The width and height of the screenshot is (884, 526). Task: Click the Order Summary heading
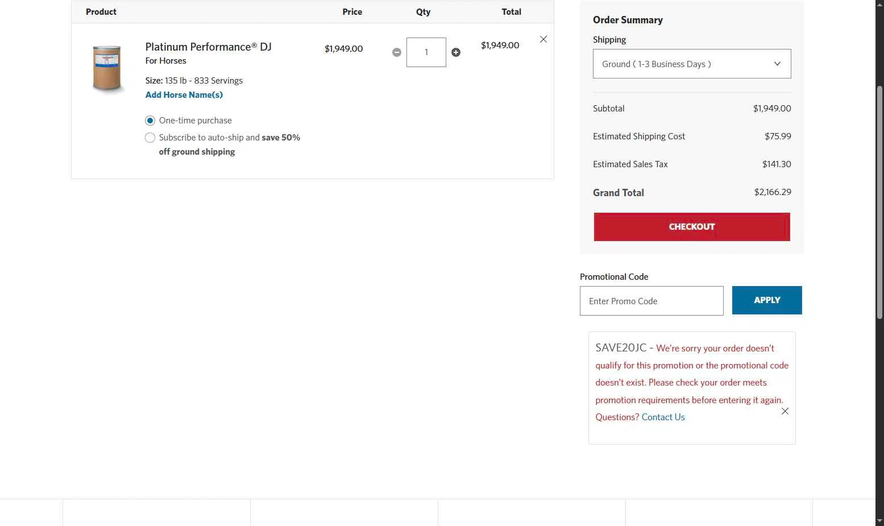tap(628, 20)
